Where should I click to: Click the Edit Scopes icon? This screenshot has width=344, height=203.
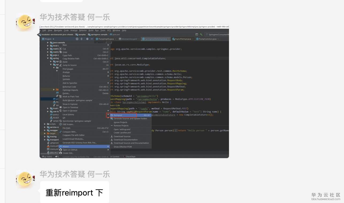(60, 124)
